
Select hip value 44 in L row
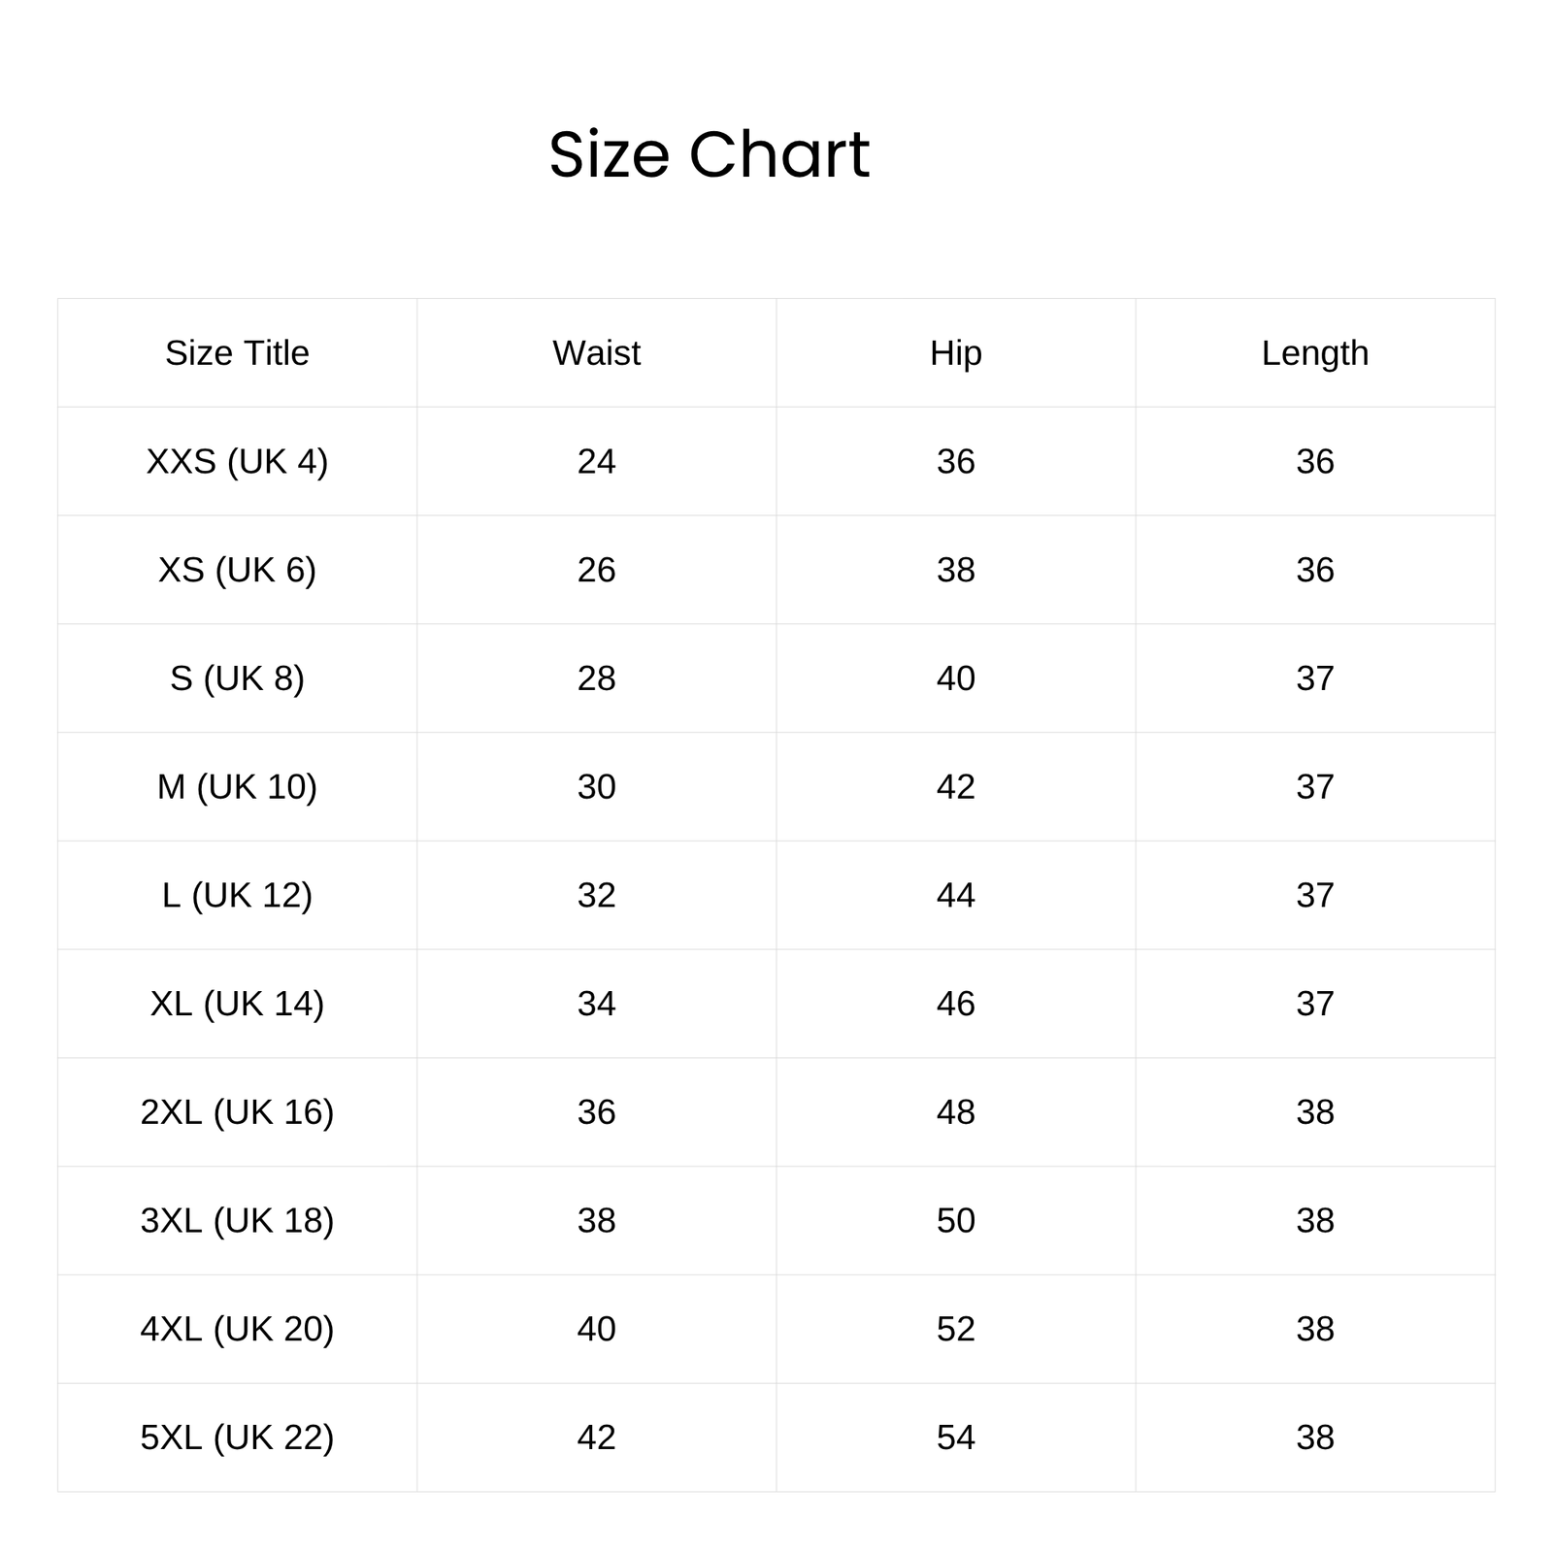[955, 895]
